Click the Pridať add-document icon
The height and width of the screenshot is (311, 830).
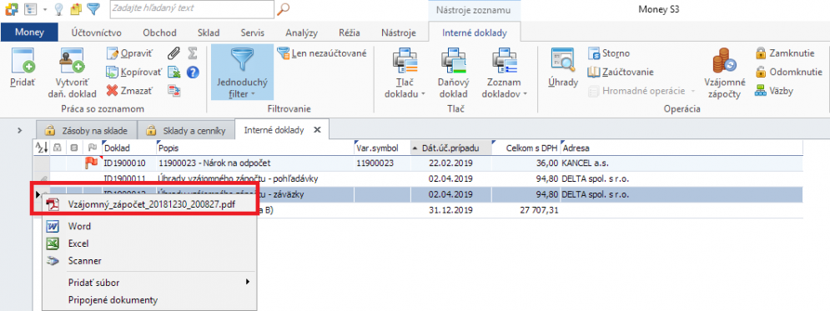coord(23,60)
